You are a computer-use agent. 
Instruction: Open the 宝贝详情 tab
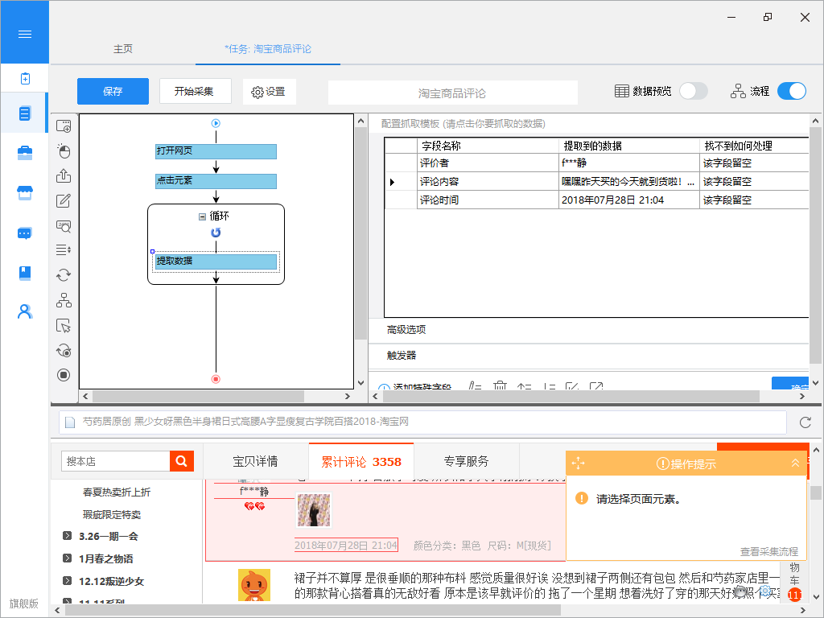pos(255,461)
